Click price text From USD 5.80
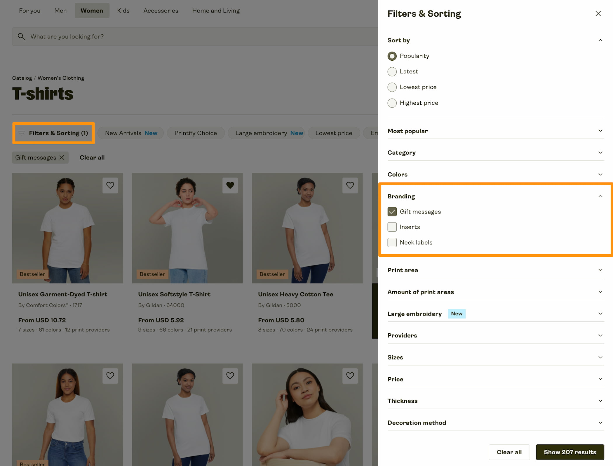Screen dimensions: 613x466 (281, 320)
